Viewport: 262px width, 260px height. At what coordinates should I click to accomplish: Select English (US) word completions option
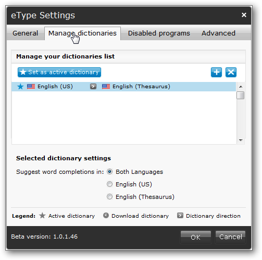[x=109, y=184]
